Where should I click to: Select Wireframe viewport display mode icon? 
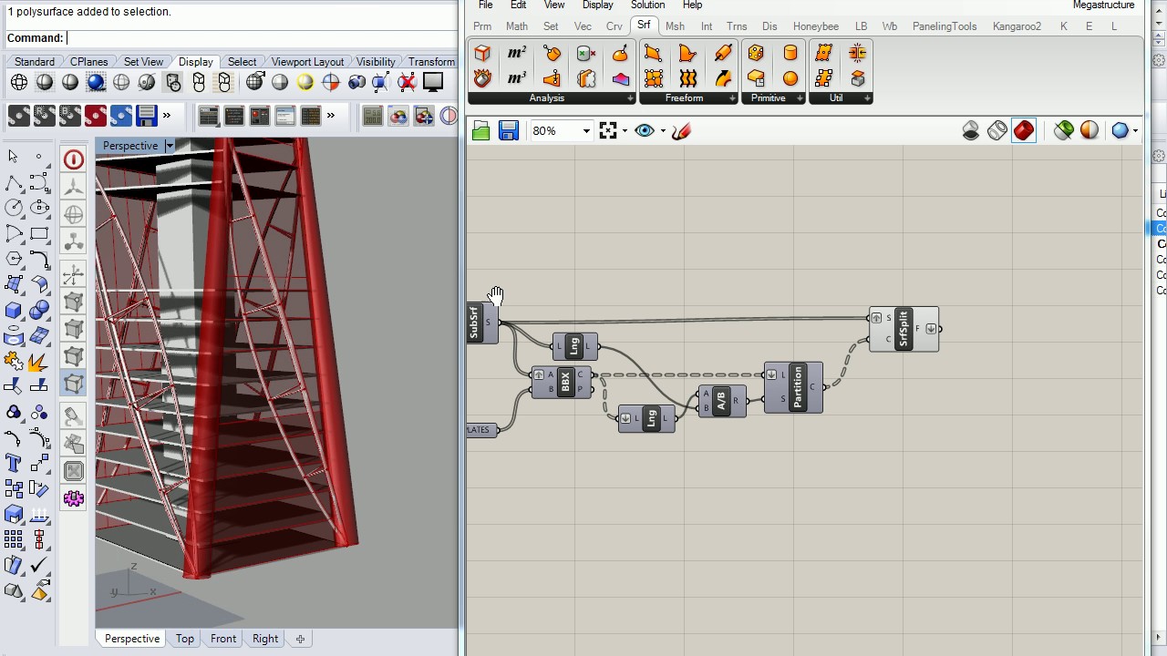click(x=19, y=83)
